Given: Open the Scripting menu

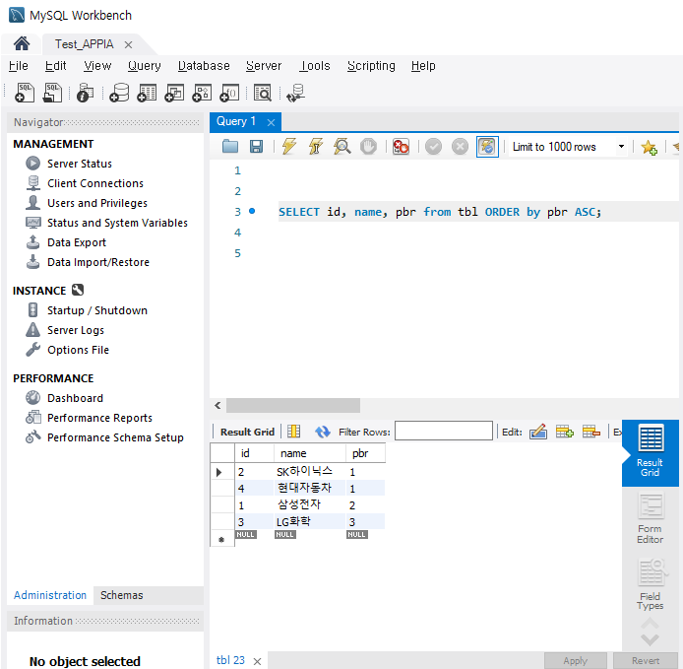Looking at the screenshot, I should coord(371,66).
